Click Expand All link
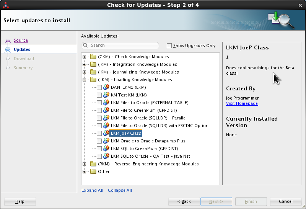306x209 pixels. coord(92,190)
